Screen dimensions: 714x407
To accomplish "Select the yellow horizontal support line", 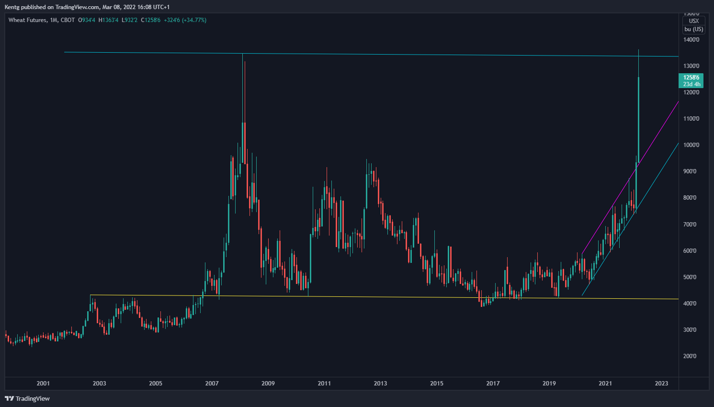I will pos(385,297).
